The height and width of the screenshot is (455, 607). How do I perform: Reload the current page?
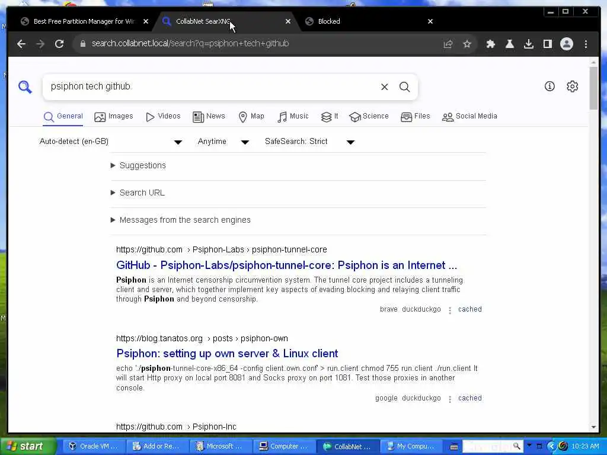point(59,44)
